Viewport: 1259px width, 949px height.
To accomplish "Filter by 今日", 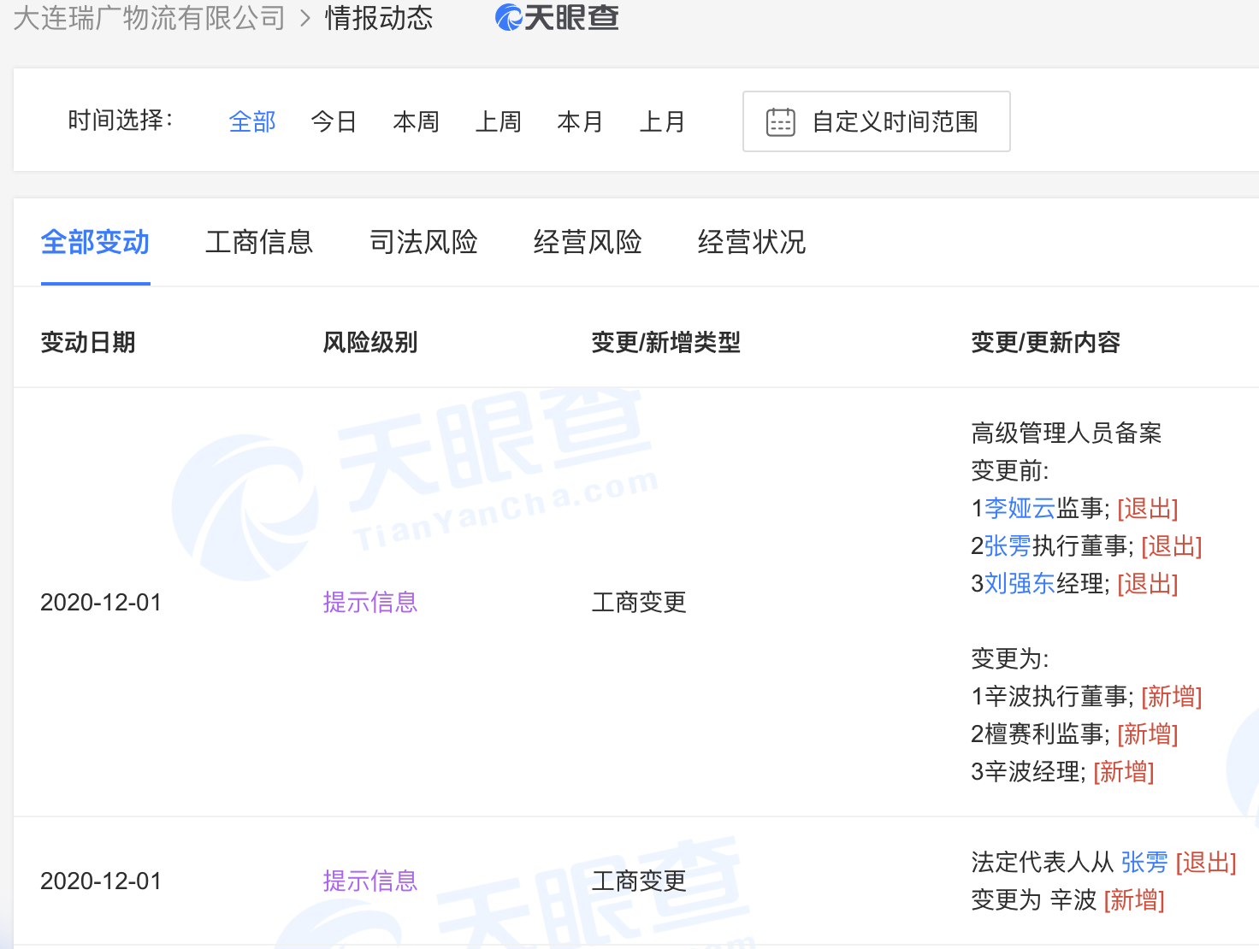I will click(334, 122).
